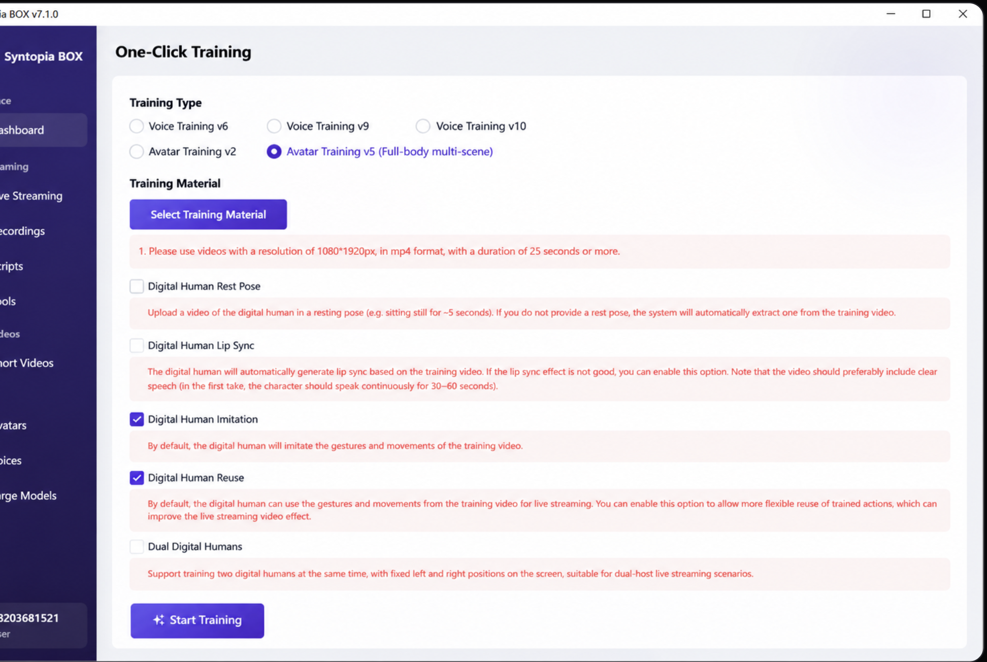Screen dimensions: 987x662
Task: Uncheck Digital Human Reuse checkbox
Action: 137,478
